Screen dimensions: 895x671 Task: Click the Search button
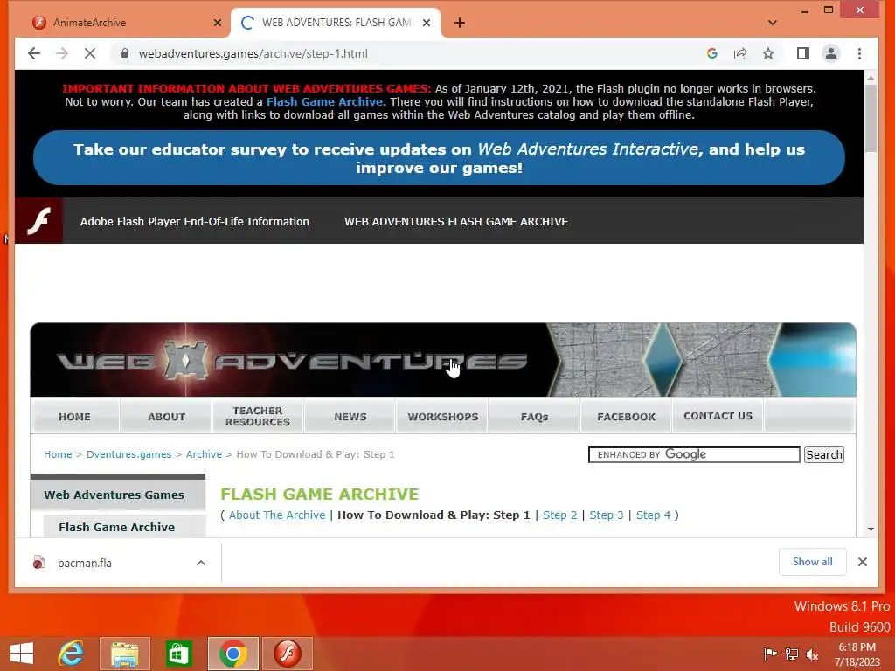(823, 454)
